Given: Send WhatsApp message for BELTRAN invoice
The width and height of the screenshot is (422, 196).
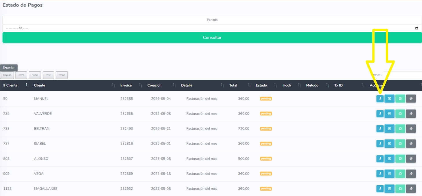Looking at the screenshot, I should [x=400, y=129].
